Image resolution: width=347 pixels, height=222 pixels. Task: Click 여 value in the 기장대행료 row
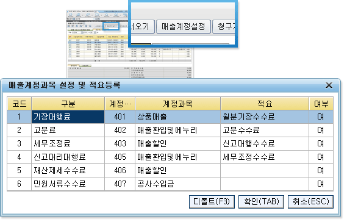pos(321,117)
